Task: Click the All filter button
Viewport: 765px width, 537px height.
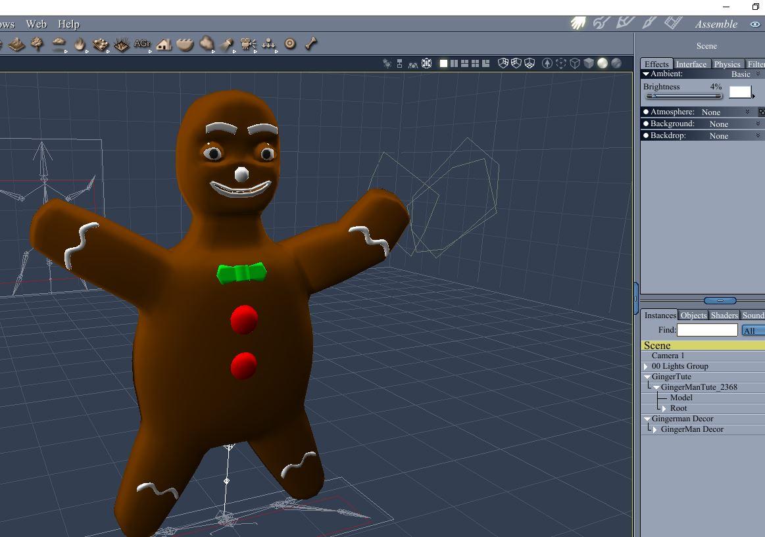Action: (x=753, y=331)
